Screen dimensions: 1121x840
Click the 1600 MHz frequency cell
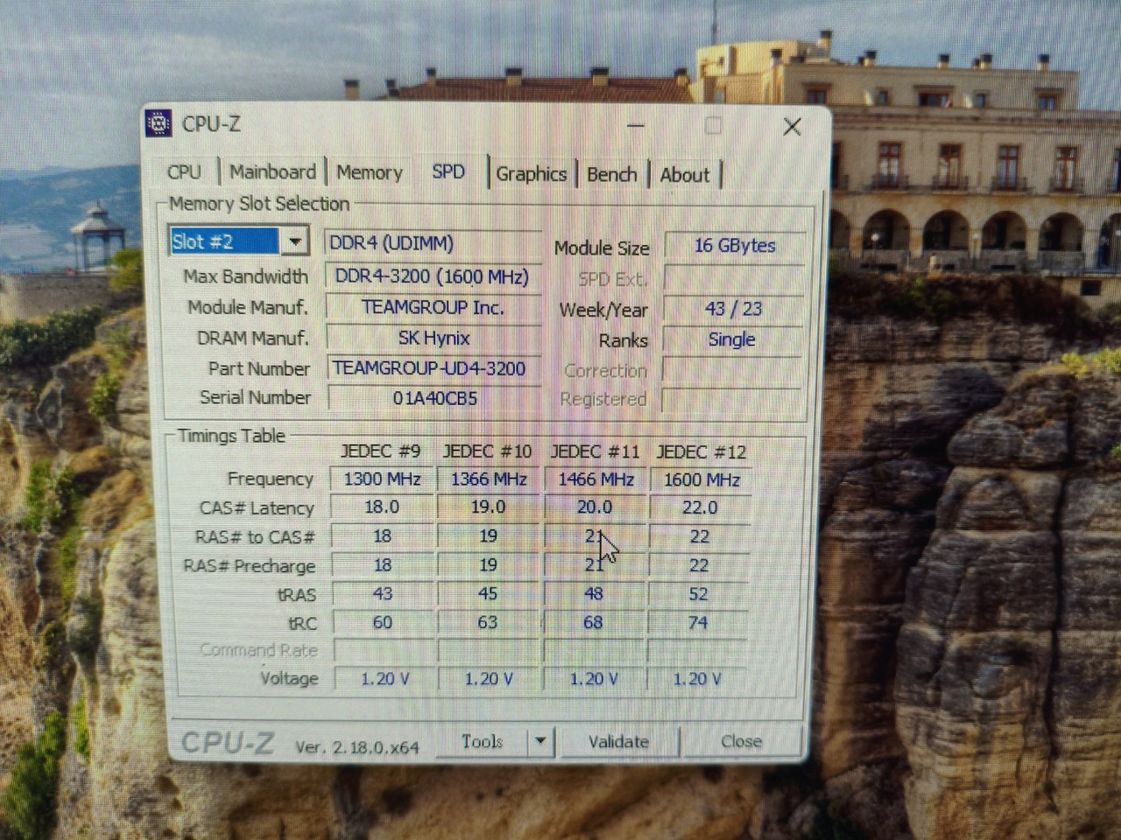(702, 479)
